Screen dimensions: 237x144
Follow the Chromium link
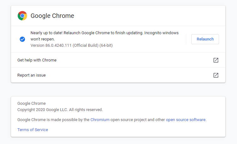(x=100, y=120)
